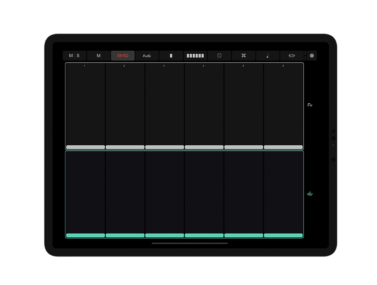Click white fader handle of channel 5

point(244,147)
